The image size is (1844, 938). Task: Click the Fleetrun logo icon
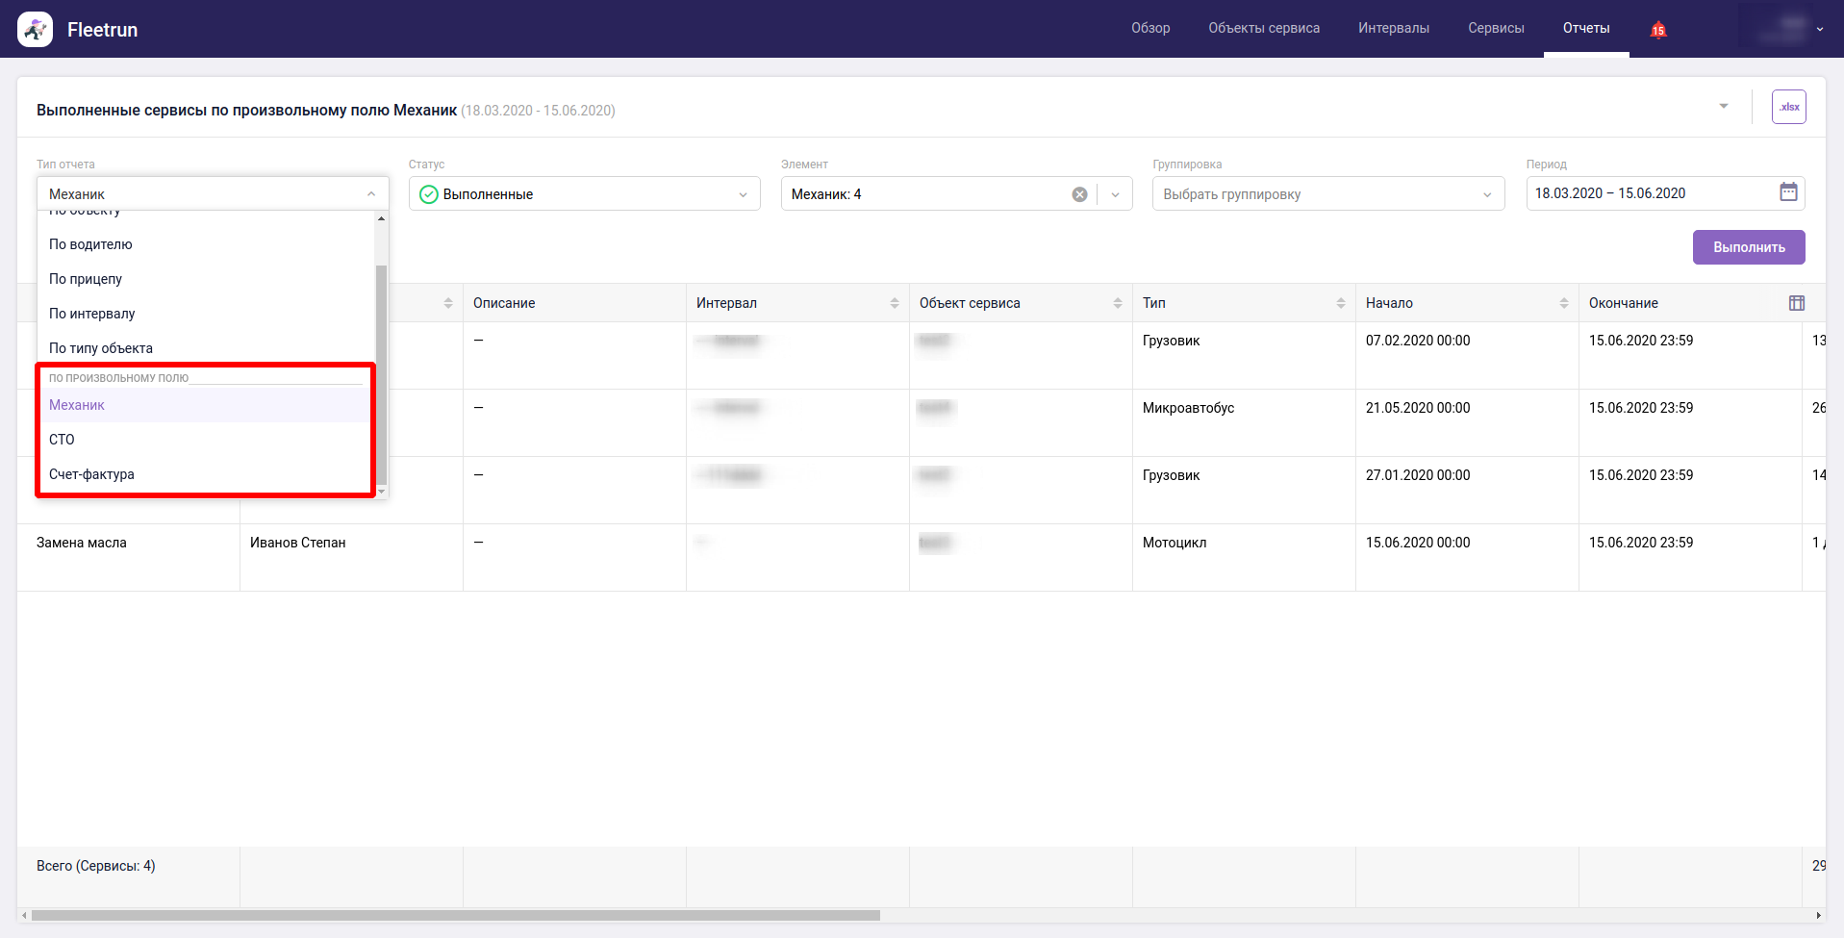(x=36, y=30)
